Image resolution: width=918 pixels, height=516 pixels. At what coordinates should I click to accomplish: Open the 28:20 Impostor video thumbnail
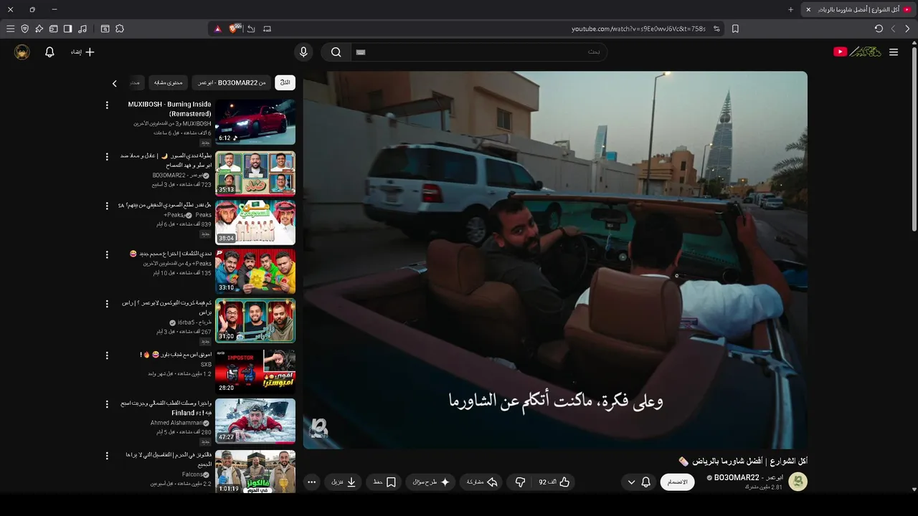(255, 371)
